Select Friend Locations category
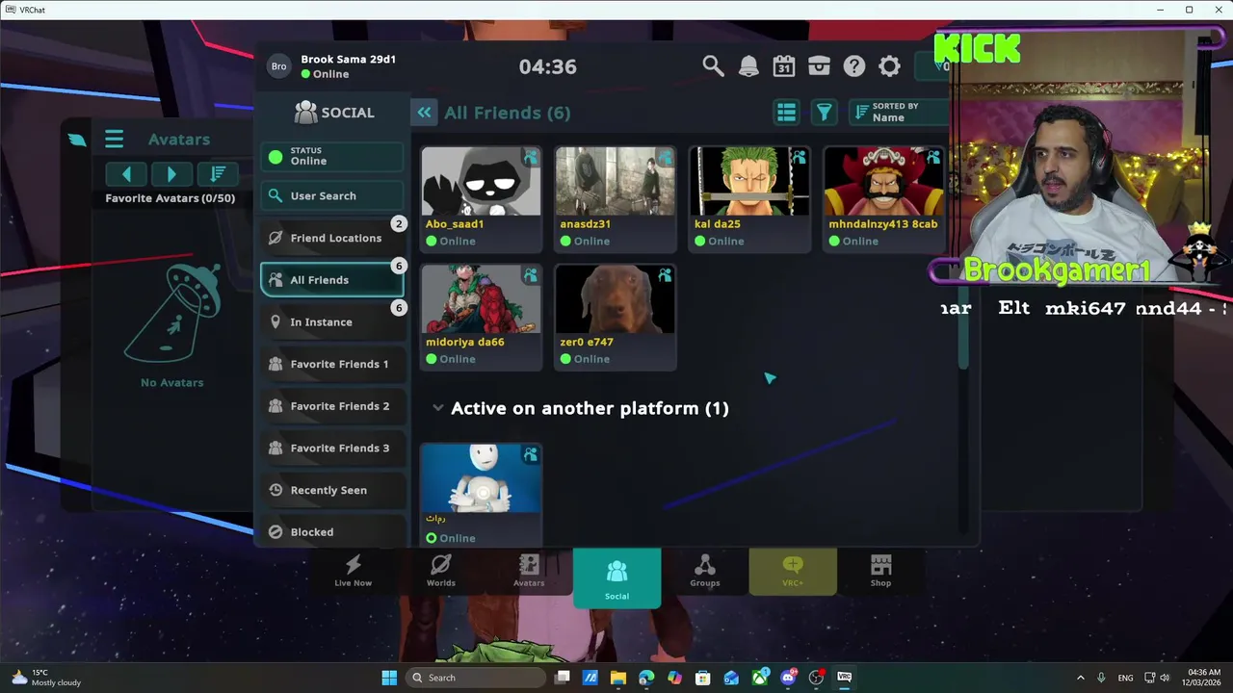Image resolution: width=1233 pixels, height=693 pixels. point(332,238)
